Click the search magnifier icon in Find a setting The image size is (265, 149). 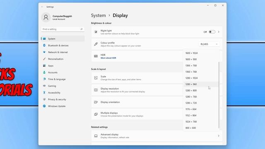coord(82,29)
